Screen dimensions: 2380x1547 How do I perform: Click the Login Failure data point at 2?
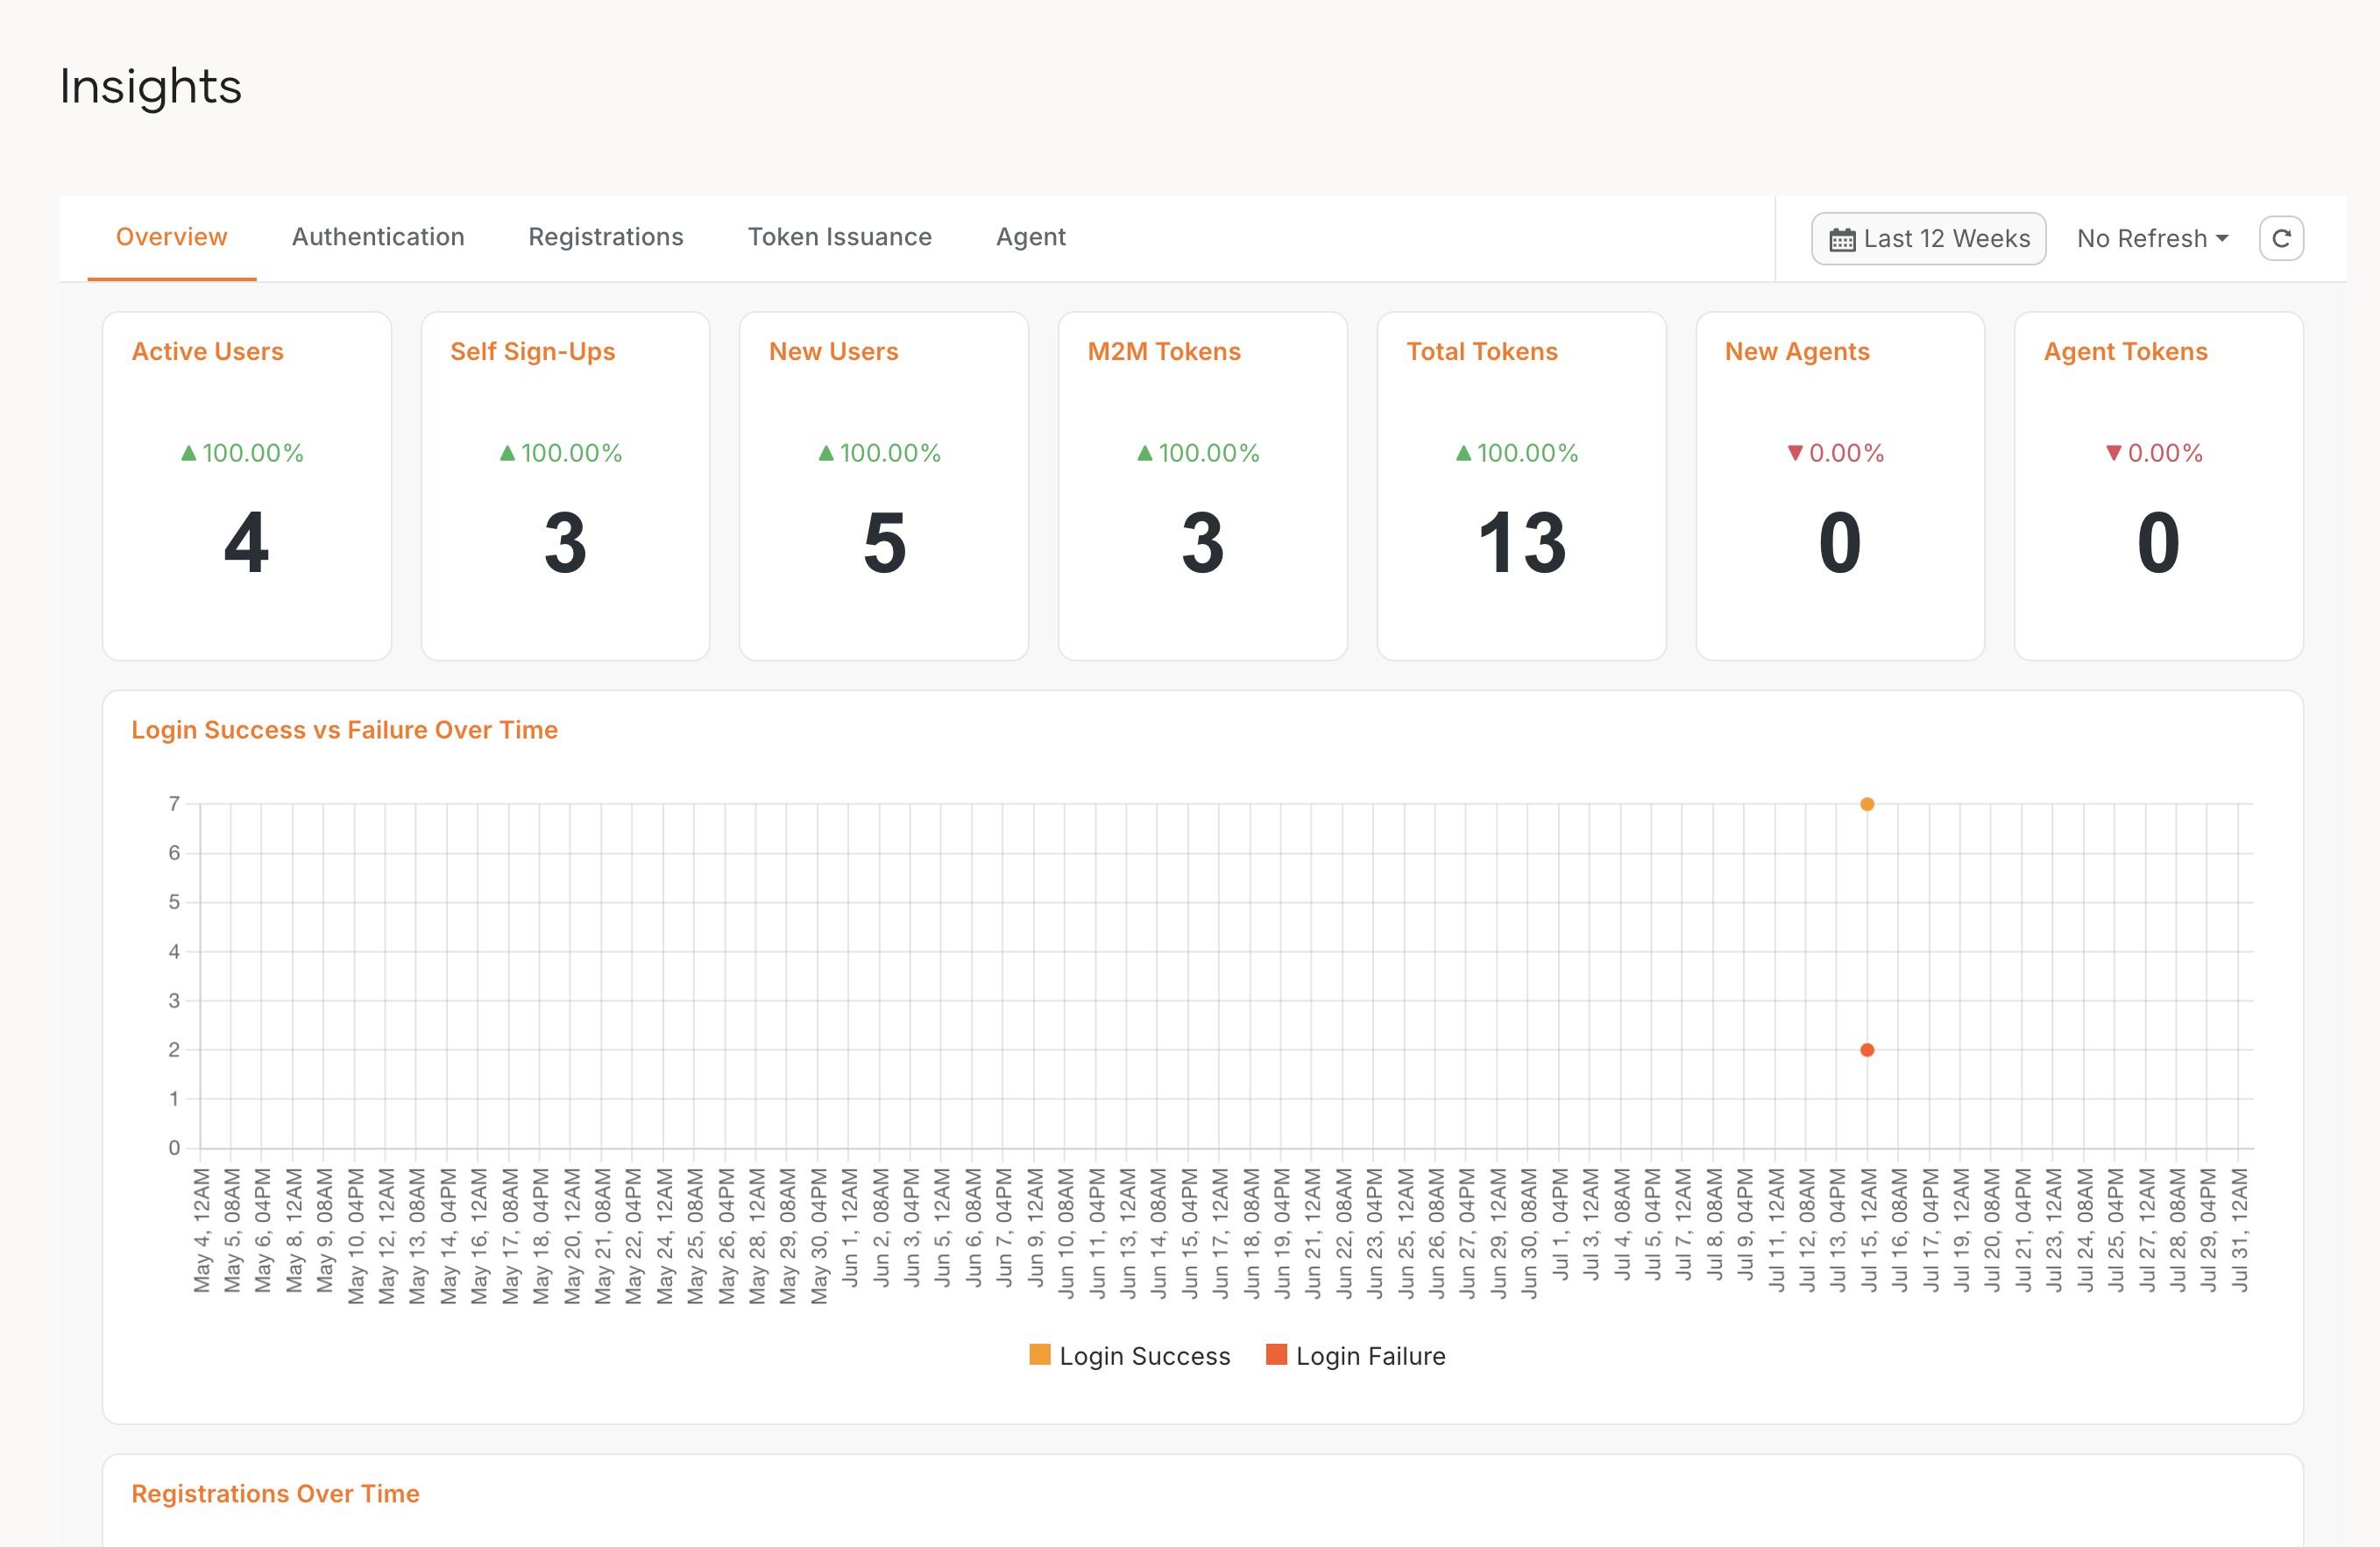tap(1867, 1050)
